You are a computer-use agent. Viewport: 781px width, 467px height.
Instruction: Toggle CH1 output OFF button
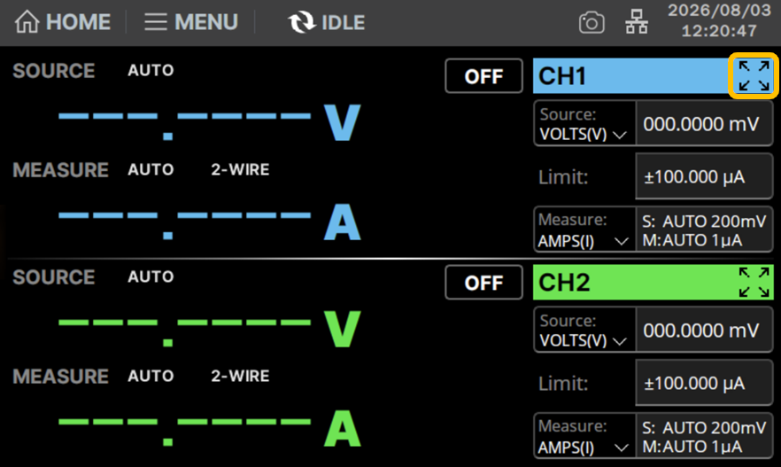click(483, 75)
